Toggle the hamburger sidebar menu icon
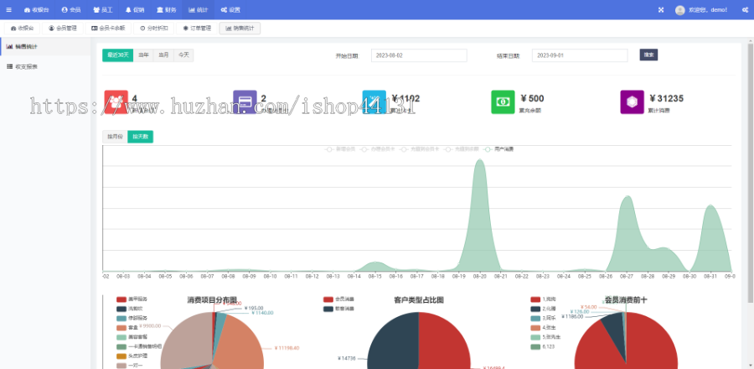Image resolution: width=754 pixels, height=369 pixels. point(8,9)
